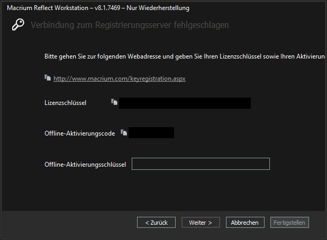Click the Fertigstellen button
This screenshot has height=240, width=327.
click(x=289, y=223)
